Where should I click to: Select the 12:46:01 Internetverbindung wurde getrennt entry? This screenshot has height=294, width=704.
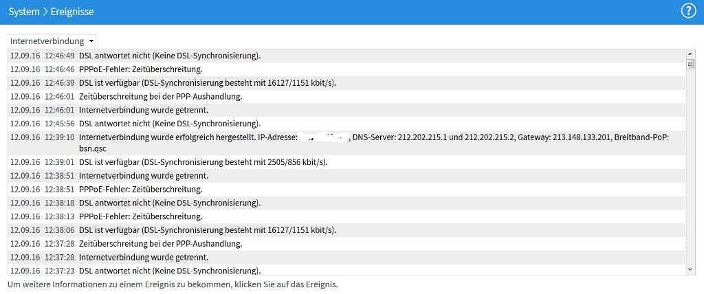click(x=153, y=110)
